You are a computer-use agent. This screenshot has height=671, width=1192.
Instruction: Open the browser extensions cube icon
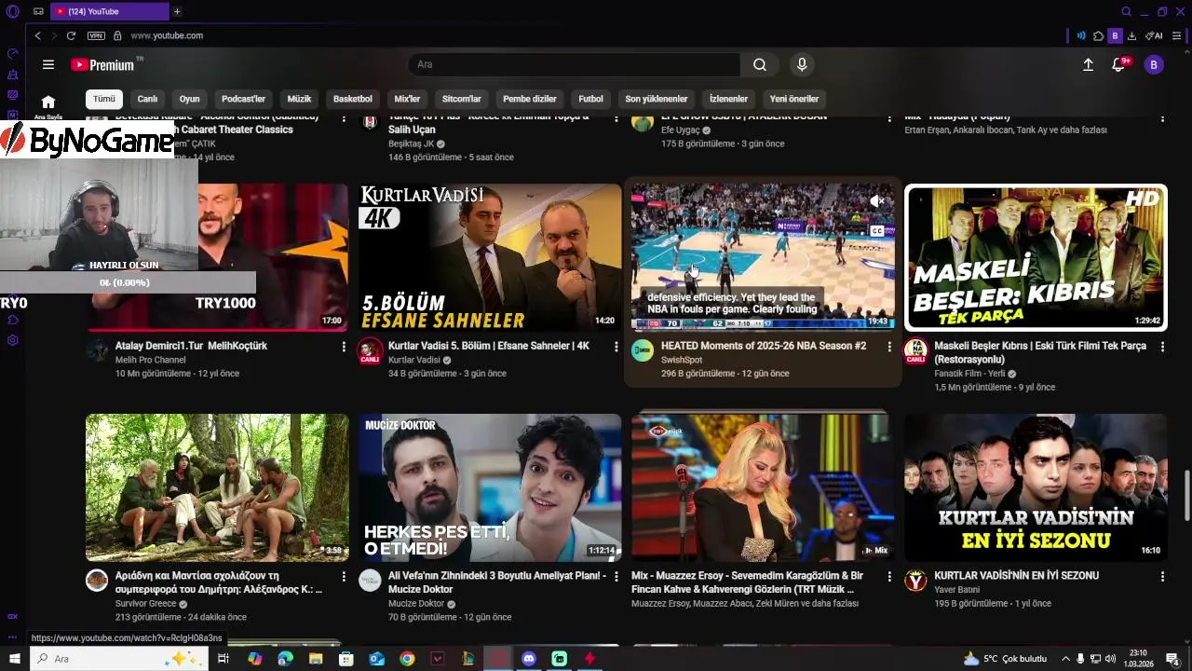click(1099, 35)
